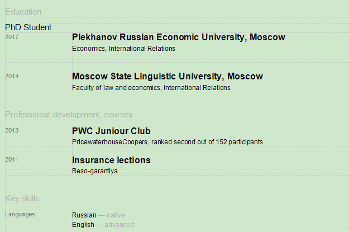Click the 'native' proficiency text

tap(116, 215)
